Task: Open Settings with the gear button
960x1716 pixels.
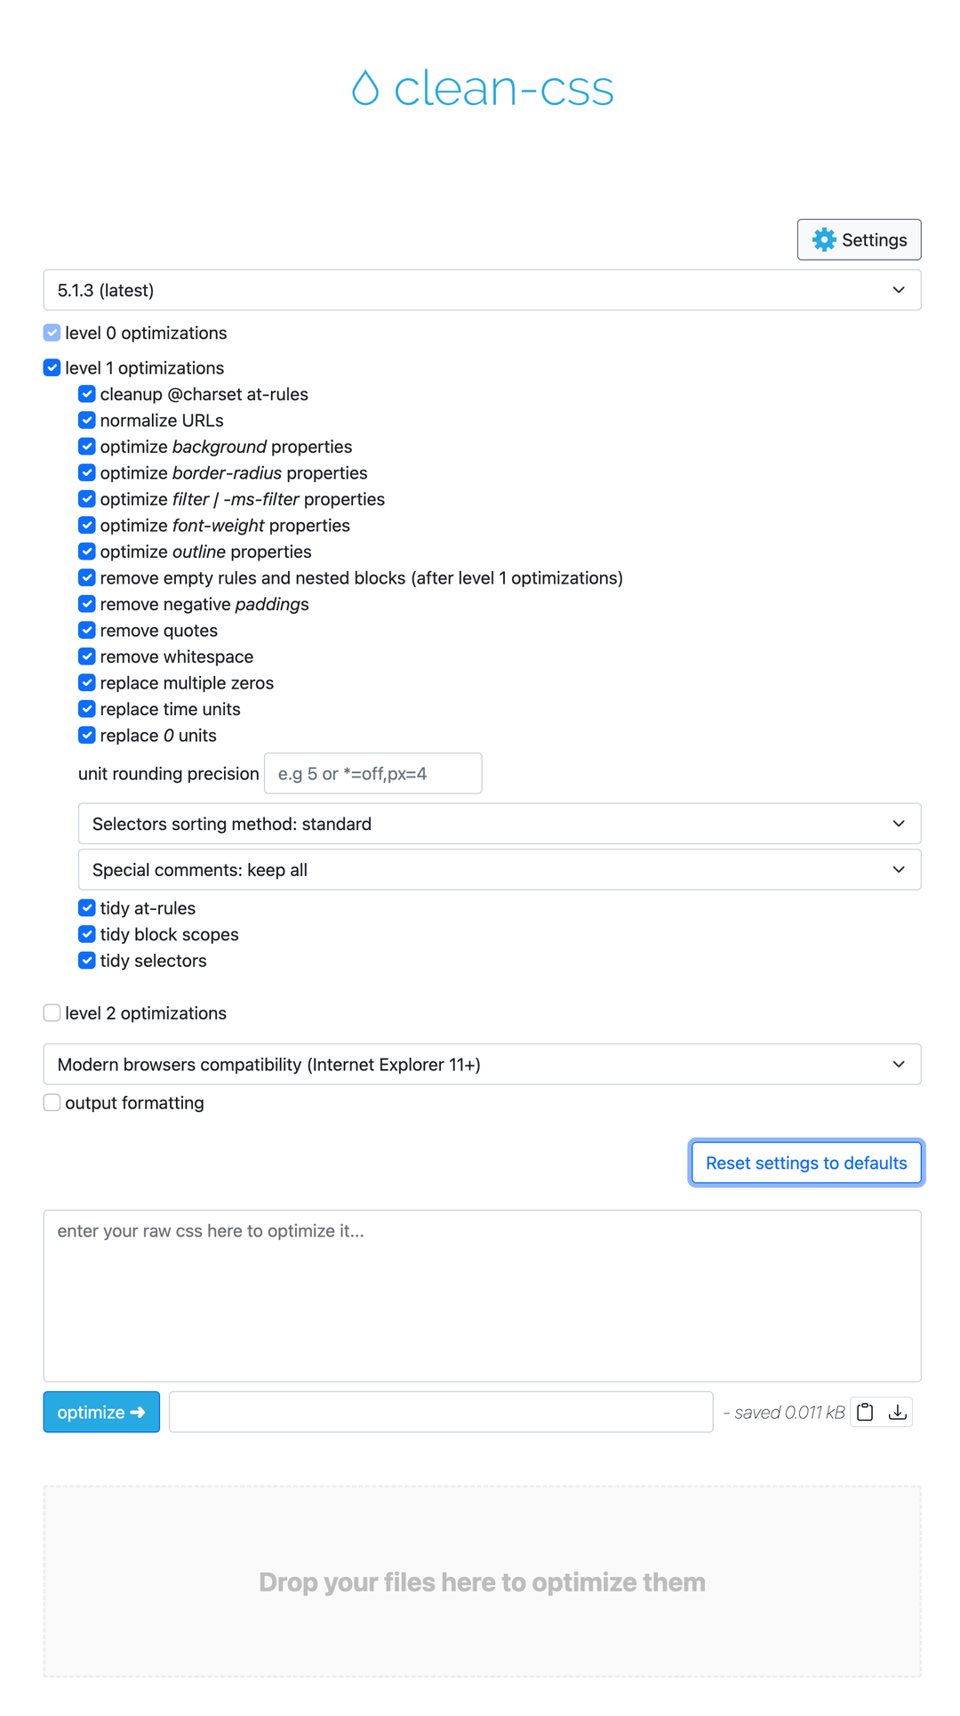Action: 859,239
